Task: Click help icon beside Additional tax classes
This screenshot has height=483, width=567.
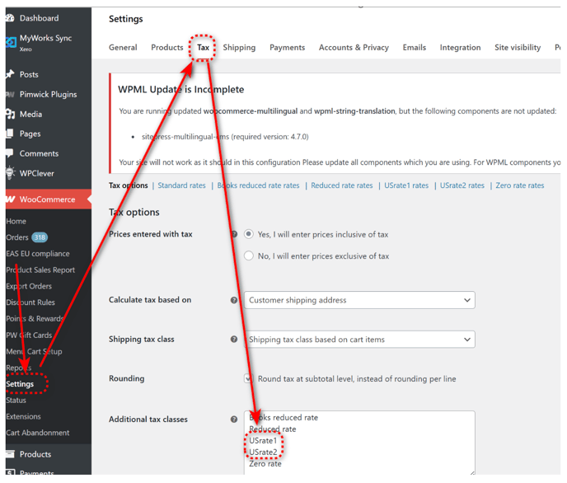Action: [x=234, y=420]
